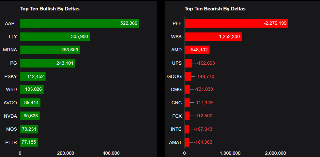The image size is (320, 157).
Task: Select the WBA bearish bar
Action: pyautogui.click(x=213, y=37)
